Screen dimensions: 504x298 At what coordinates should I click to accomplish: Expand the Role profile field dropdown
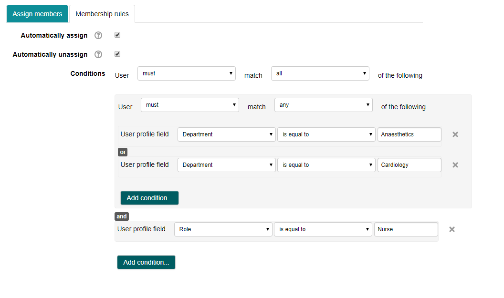pyautogui.click(x=223, y=229)
